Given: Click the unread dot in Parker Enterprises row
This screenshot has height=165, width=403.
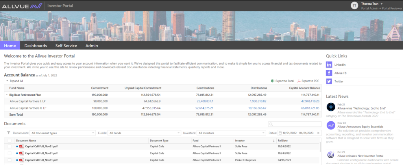Looking at the screenshot, I should (17, 160).
